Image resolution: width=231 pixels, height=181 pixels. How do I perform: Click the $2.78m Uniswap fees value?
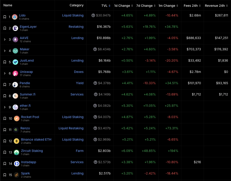coord(195,72)
